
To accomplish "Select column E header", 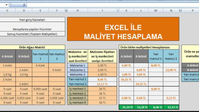I will [x=40, y=11].
